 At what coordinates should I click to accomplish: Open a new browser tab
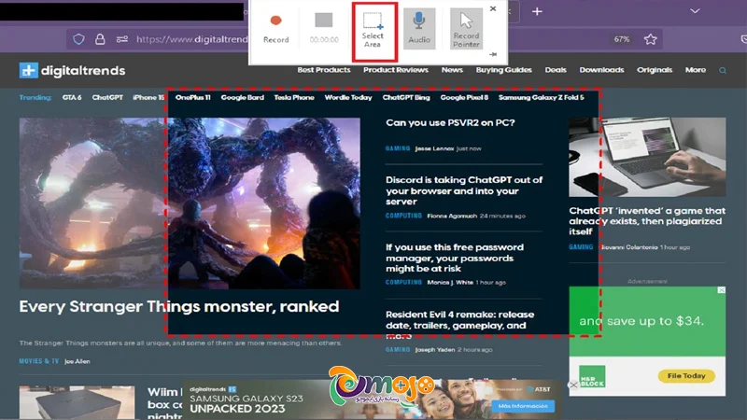537,11
